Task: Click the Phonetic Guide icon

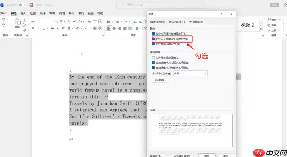Action: (95, 22)
